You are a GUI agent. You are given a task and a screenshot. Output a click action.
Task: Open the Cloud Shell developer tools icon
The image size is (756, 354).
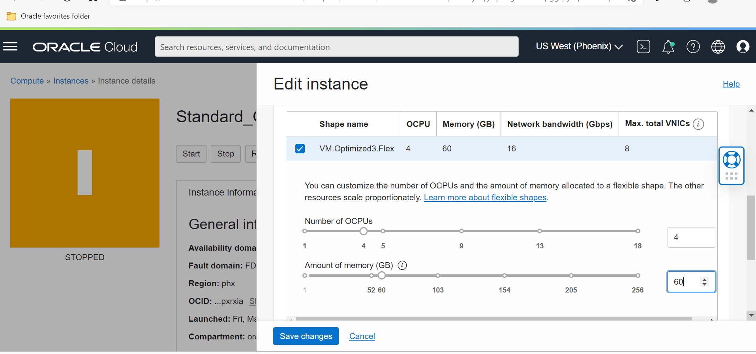click(643, 47)
